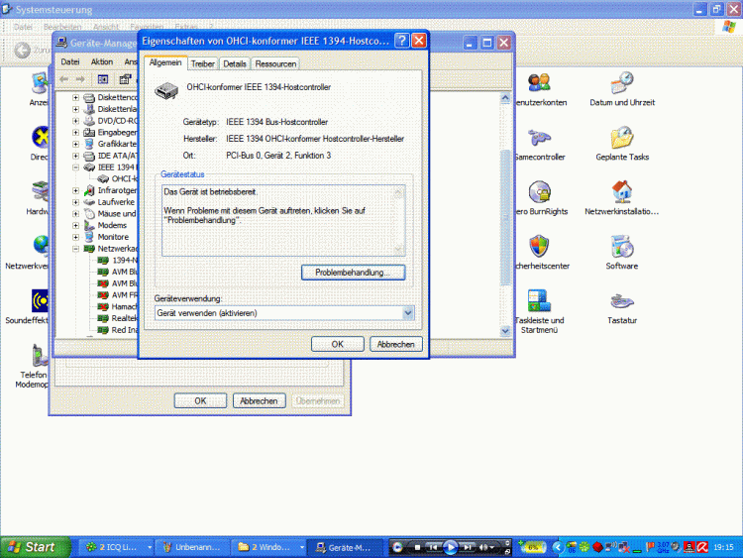Switch to Geräte-Manager taskbar button

click(x=345, y=547)
